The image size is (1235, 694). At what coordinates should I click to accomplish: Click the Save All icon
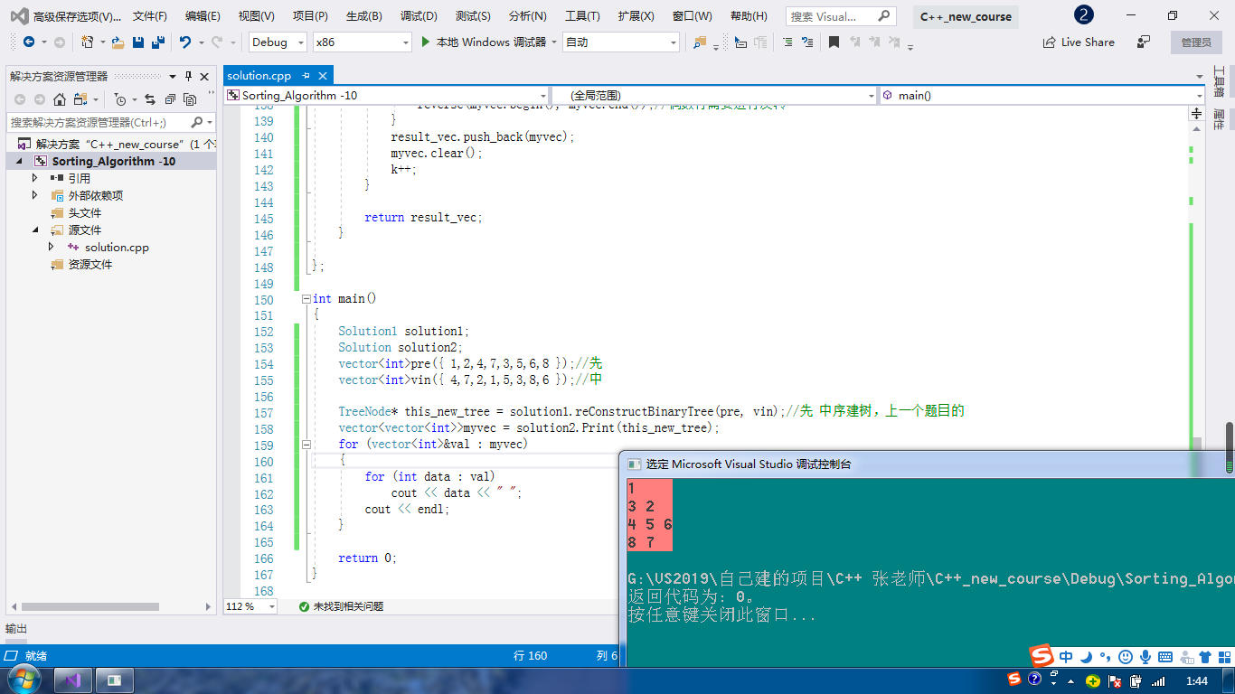157,42
